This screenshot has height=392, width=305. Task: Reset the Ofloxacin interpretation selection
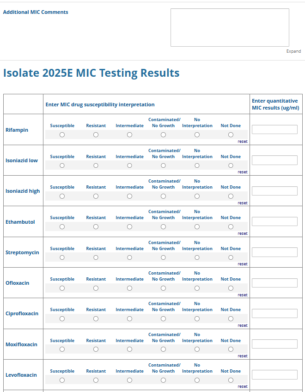(243, 295)
